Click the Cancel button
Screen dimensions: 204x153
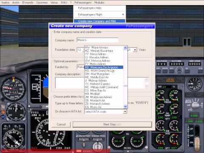[x=61, y=125]
